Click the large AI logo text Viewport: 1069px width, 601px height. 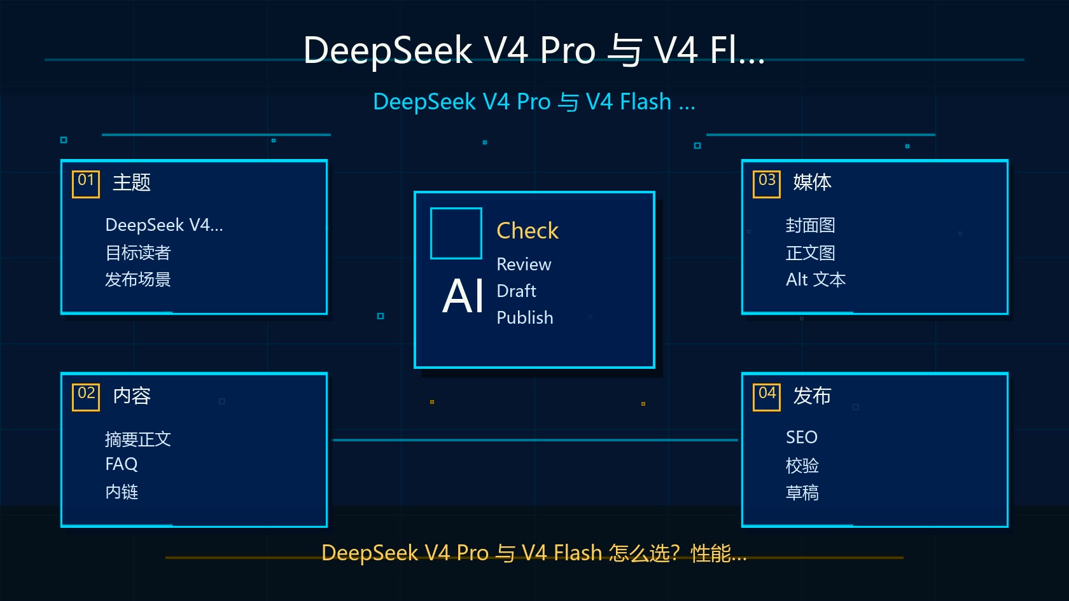(x=463, y=296)
